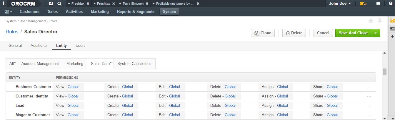Click the Save And Close button

(353, 33)
